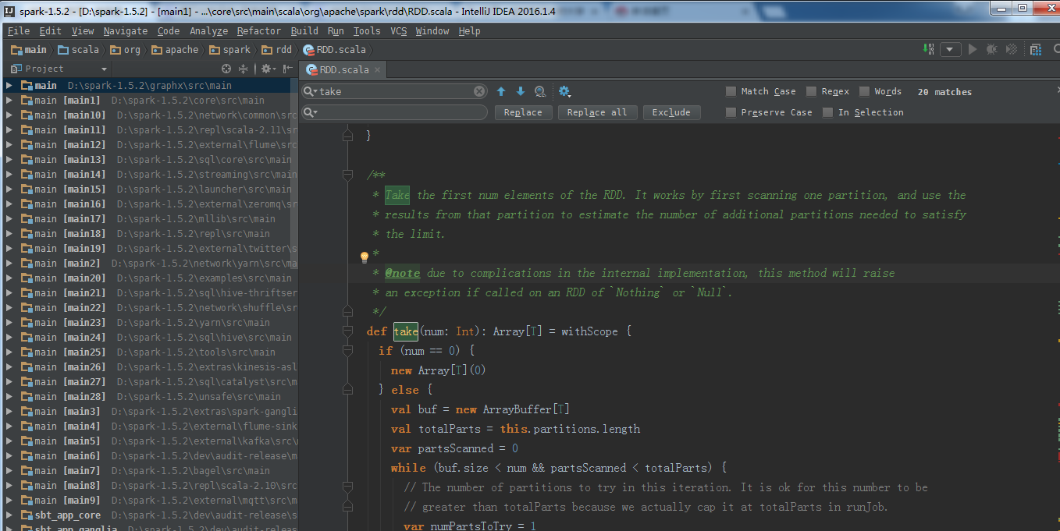
Task: Select main [main28] unsafe tree item
Action: pos(148,396)
